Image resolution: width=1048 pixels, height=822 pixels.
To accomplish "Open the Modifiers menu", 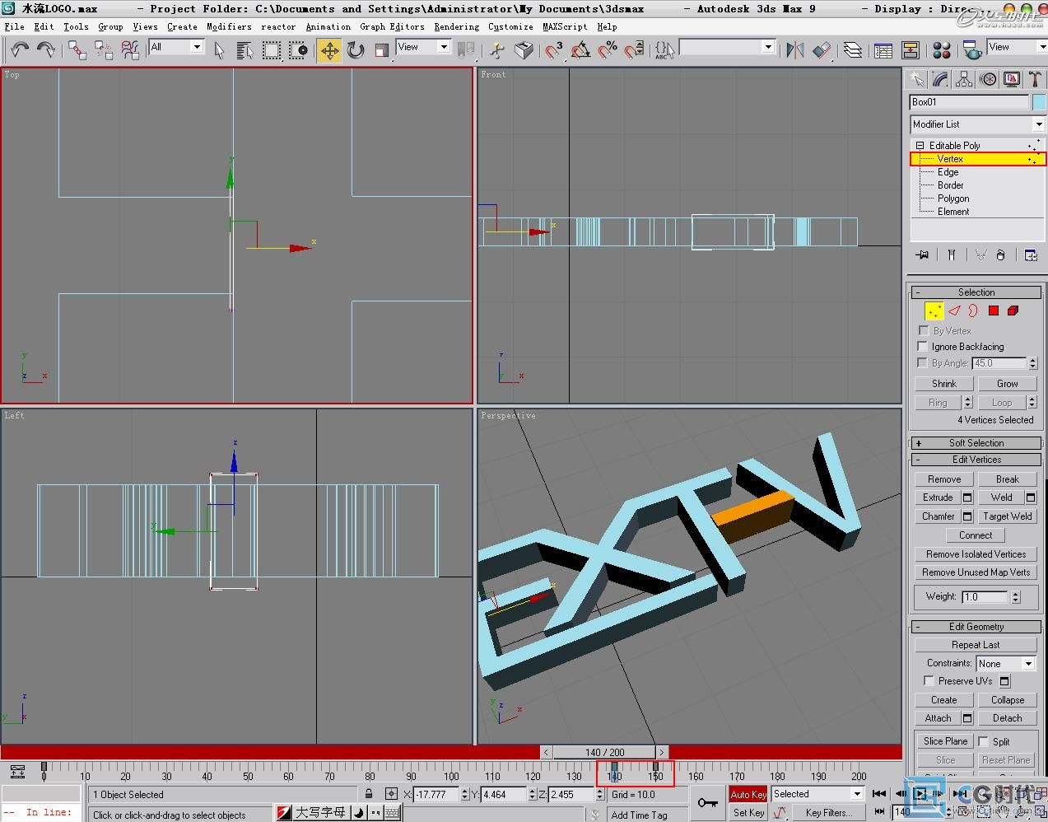I will coord(229,26).
